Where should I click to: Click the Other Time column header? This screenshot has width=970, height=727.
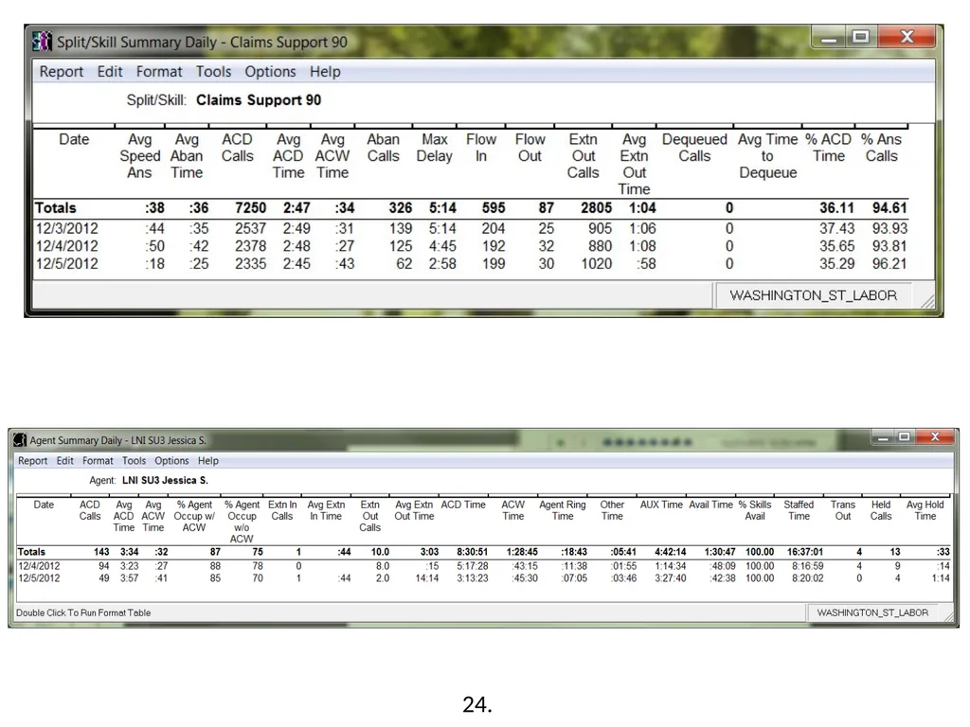pyautogui.click(x=612, y=510)
